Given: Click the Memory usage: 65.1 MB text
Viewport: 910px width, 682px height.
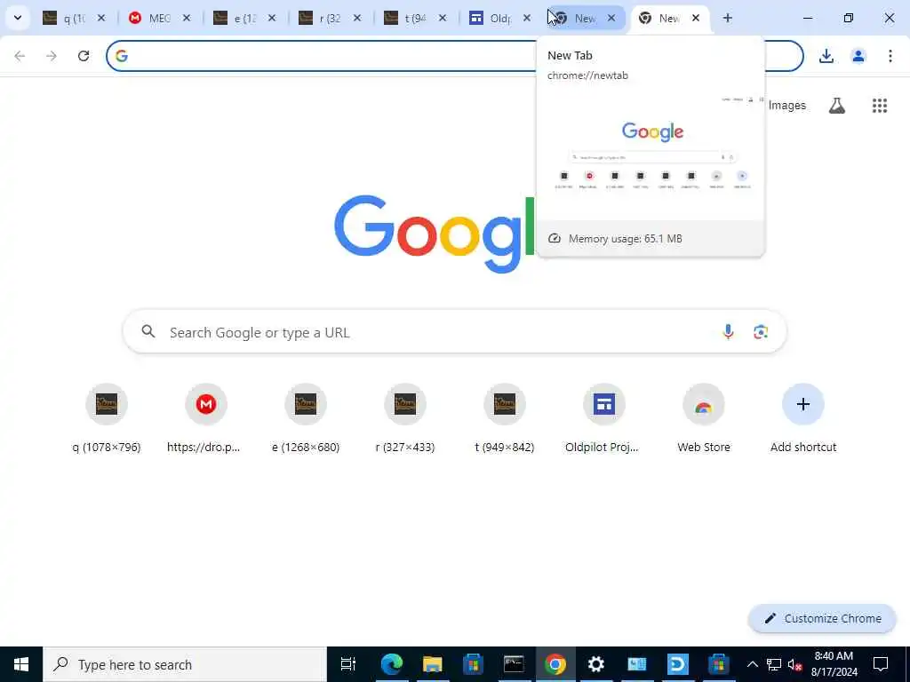Looking at the screenshot, I should point(625,238).
